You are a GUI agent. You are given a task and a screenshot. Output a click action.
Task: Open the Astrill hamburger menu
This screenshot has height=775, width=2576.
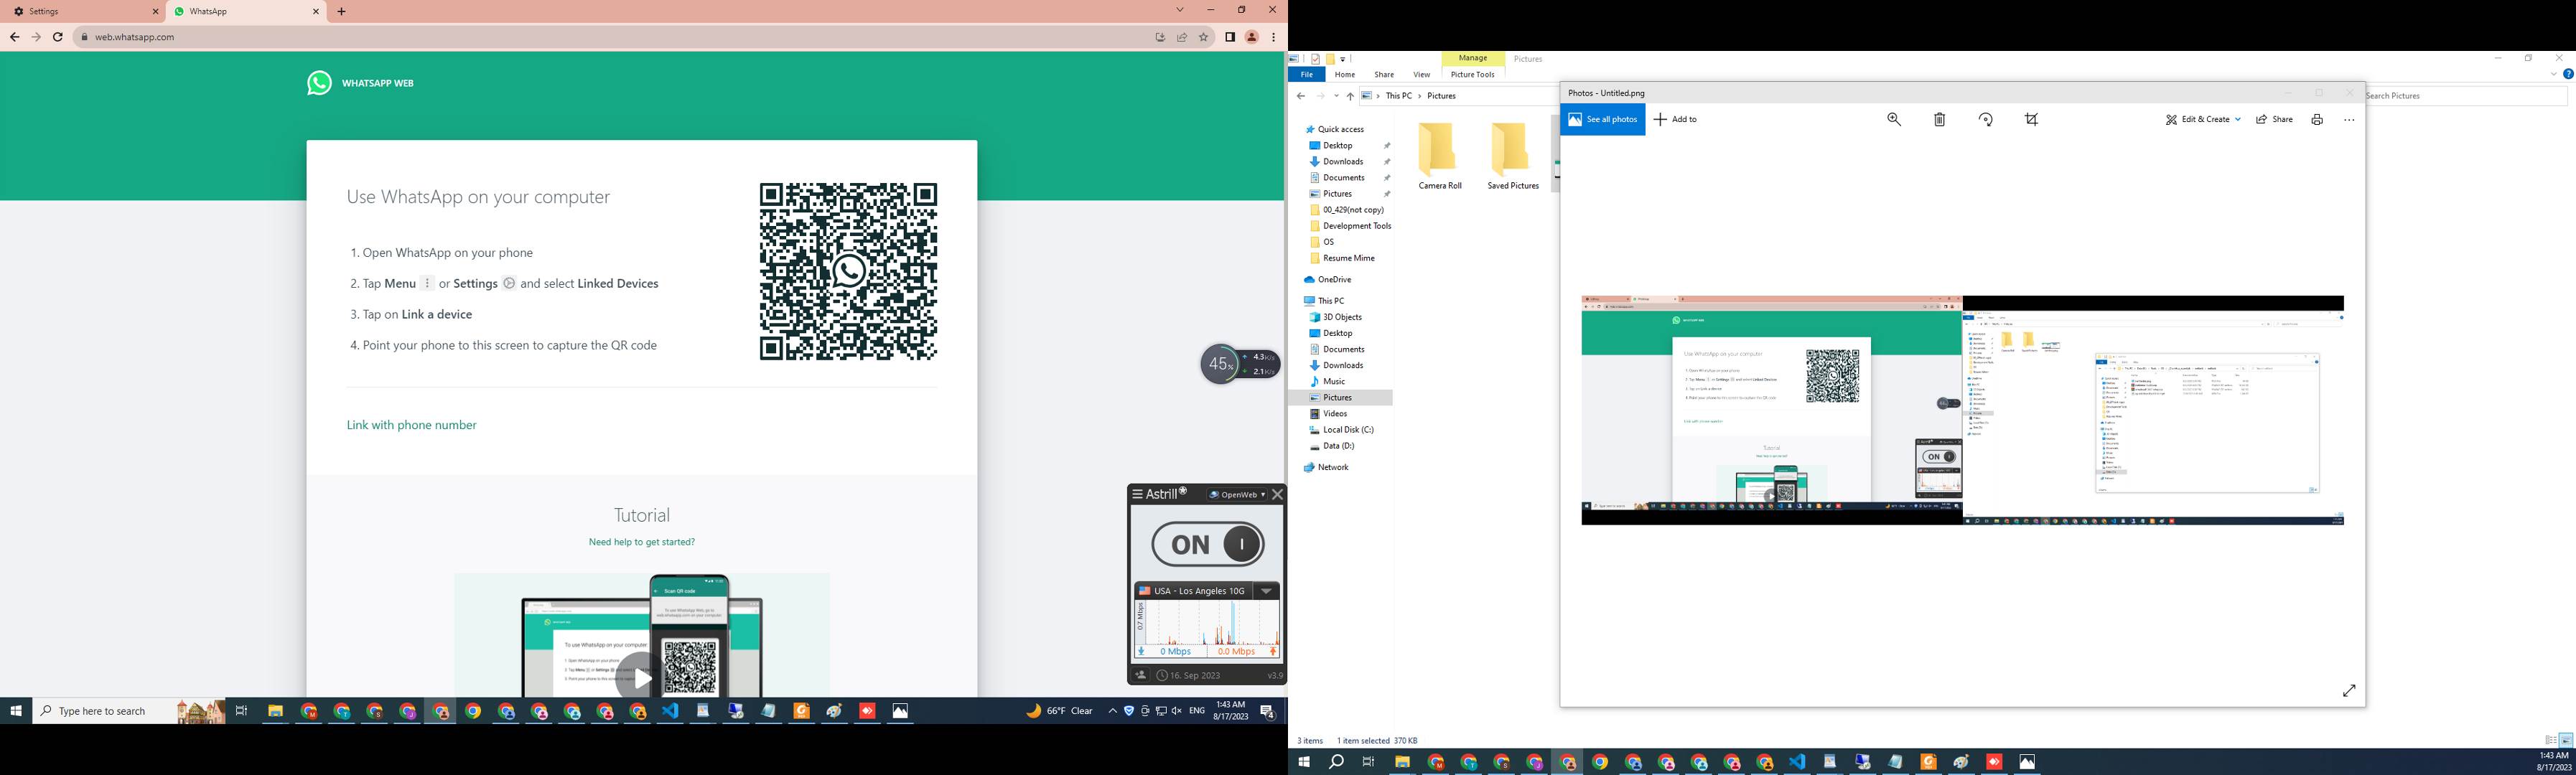(x=1137, y=494)
